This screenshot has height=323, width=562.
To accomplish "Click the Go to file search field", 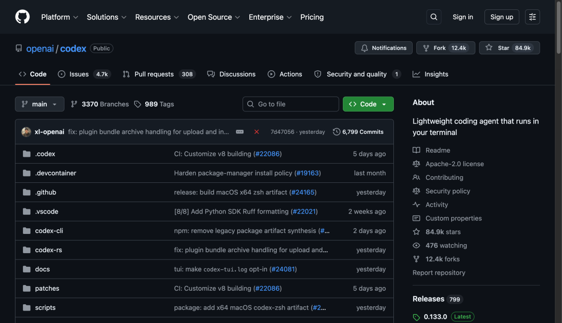I will point(291,104).
